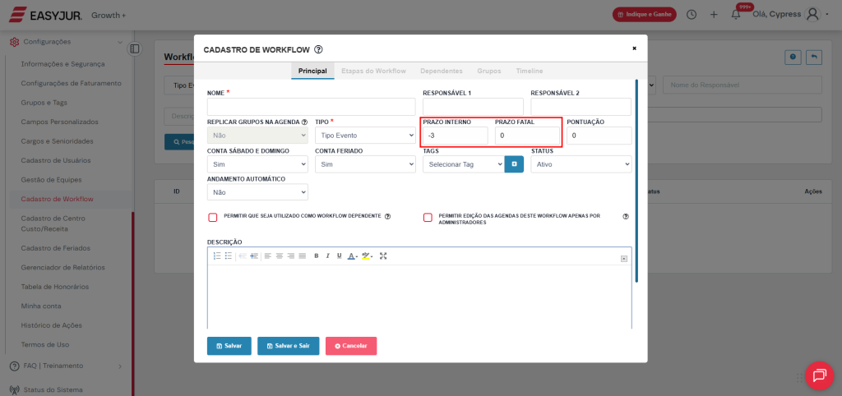
Task: Insert a numbered list in Descrição editor
Action: (217, 256)
